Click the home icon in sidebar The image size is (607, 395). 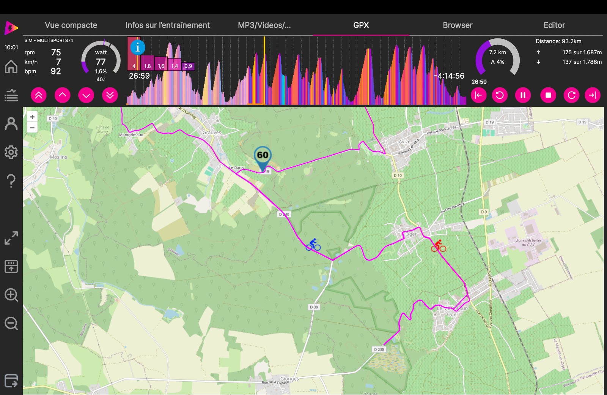pos(11,67)
